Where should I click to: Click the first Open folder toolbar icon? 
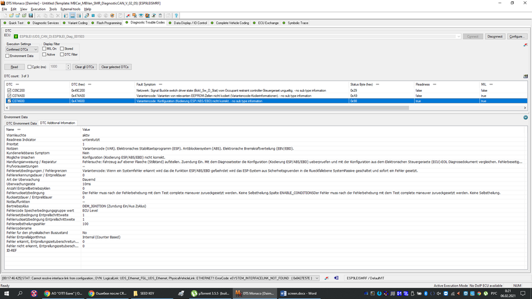tap(11, 16)
